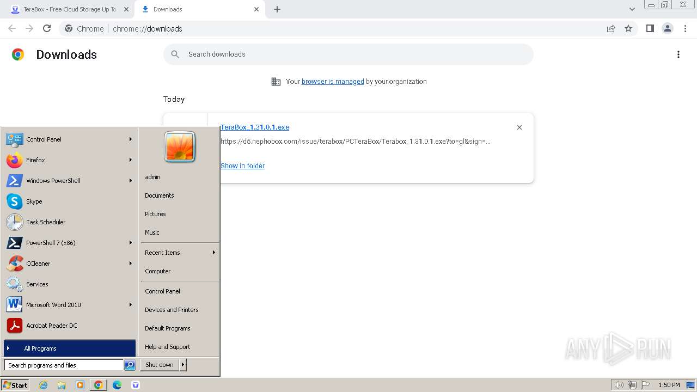697x392 pixels.
Task: Expand Firefox jump list arrow
Action: 131,160
